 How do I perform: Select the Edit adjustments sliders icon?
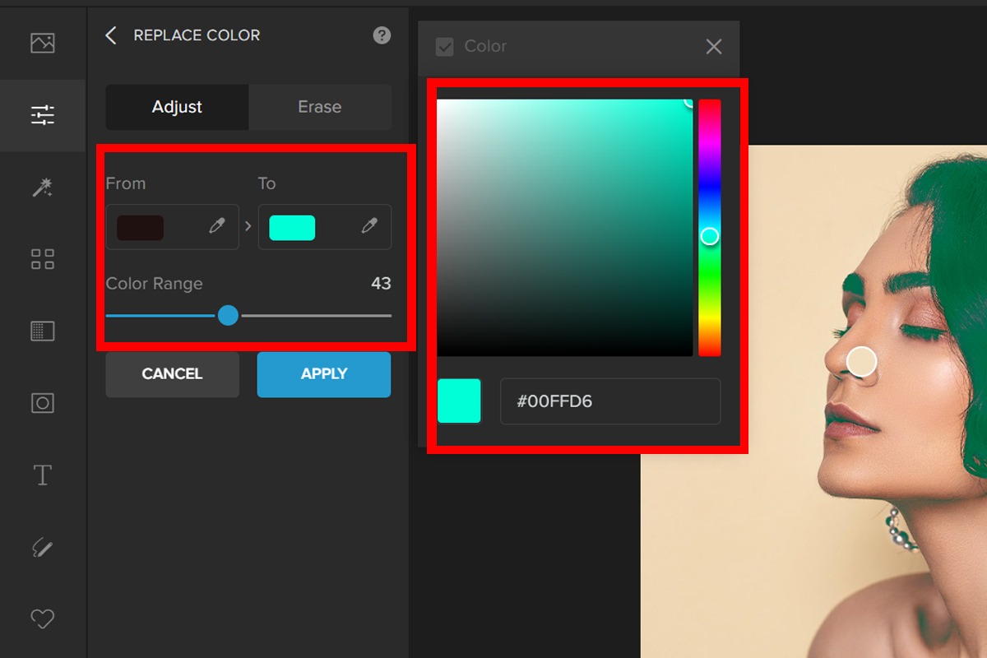point(43,115)
